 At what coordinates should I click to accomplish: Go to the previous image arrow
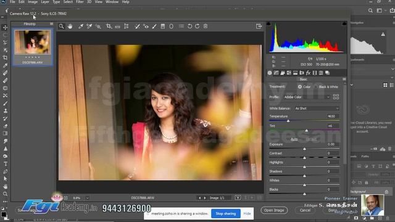(x=200, y=198)
